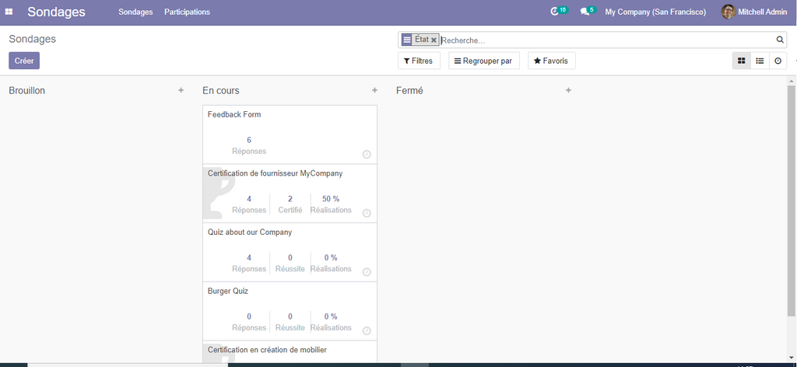The width and height of the screenshot is (797, 367).
Task: Open the Sondages menu item
Action: (x=135, y=12)
